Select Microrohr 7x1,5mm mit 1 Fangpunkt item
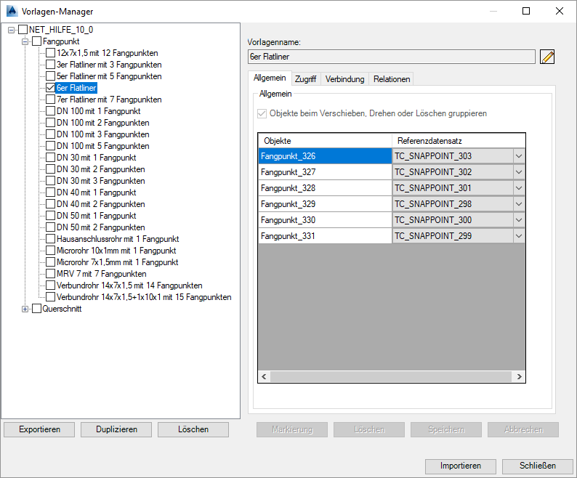 pyautogui.click(x=117, y=262)
